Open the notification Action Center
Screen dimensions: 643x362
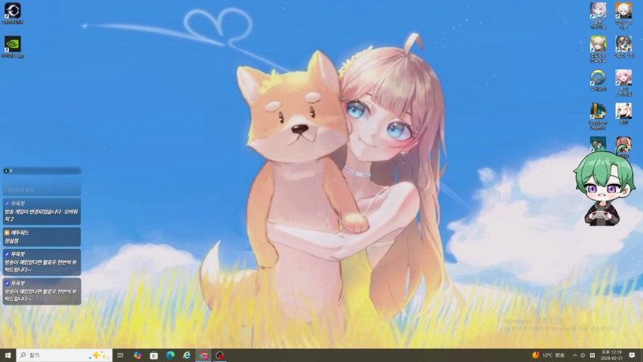point(632,355)
